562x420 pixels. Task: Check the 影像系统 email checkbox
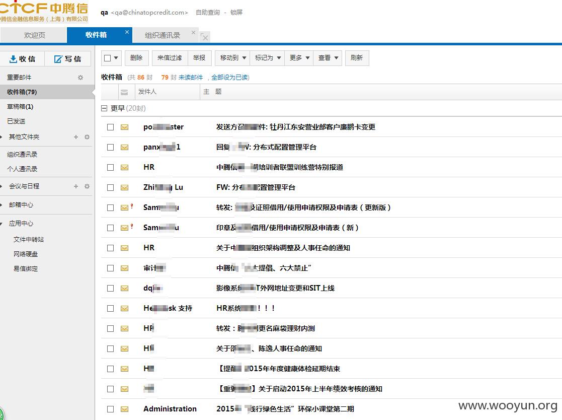point(110,288)
